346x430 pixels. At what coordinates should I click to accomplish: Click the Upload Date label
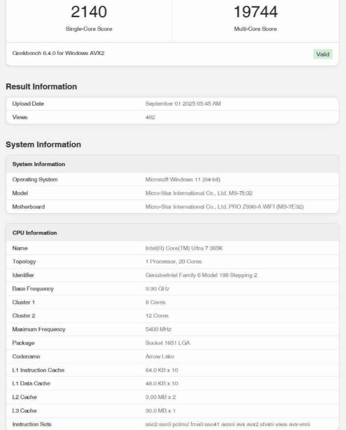coord(28,104)
